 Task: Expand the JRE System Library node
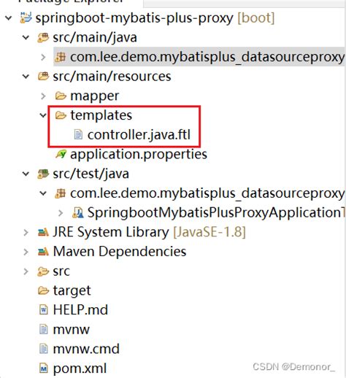tap(26, 232)
